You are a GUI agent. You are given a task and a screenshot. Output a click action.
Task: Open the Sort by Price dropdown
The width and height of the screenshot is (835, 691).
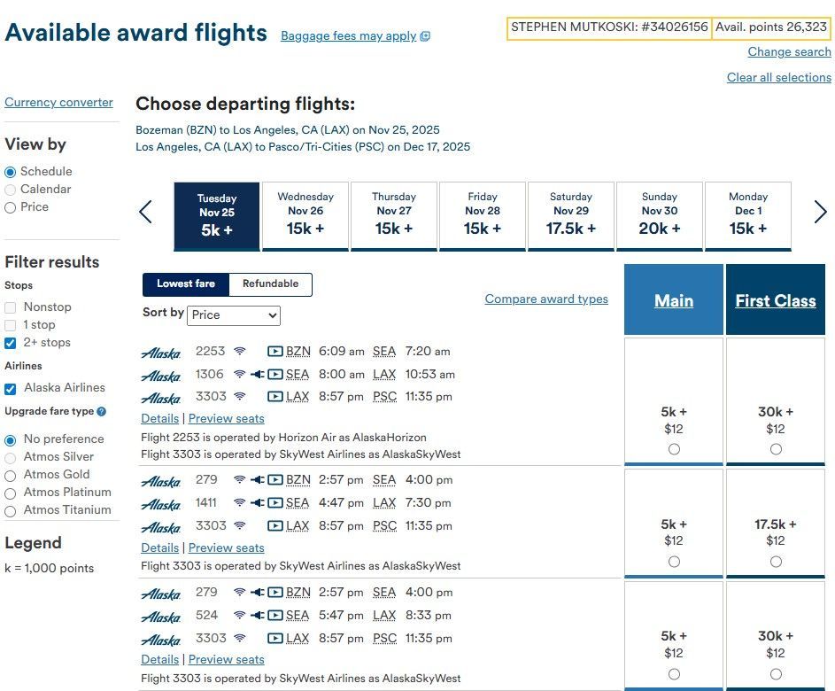pos(234,315)
